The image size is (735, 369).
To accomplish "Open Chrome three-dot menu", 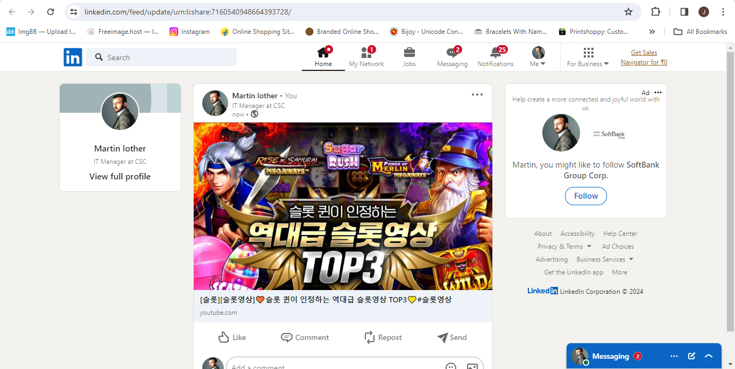I will click(x=723, y=12).
